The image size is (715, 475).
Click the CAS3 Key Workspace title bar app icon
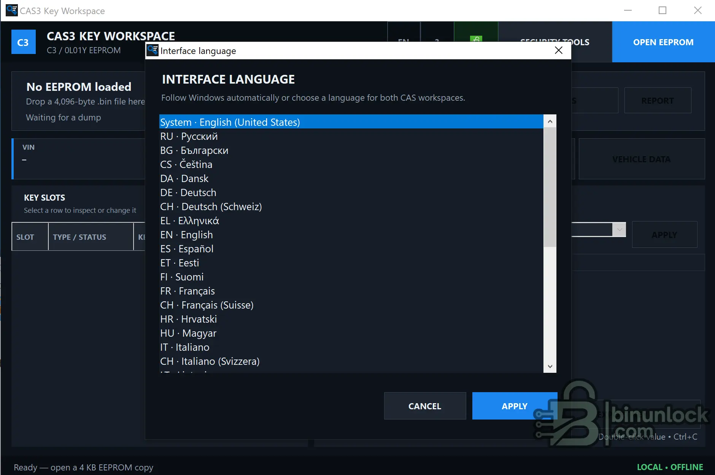tap(12, 10)
